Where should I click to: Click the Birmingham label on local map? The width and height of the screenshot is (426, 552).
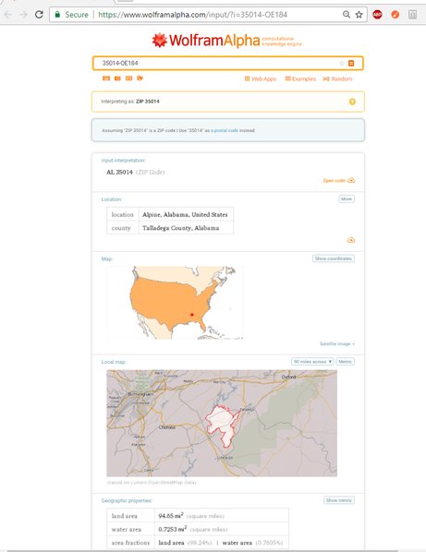[140, 394]
